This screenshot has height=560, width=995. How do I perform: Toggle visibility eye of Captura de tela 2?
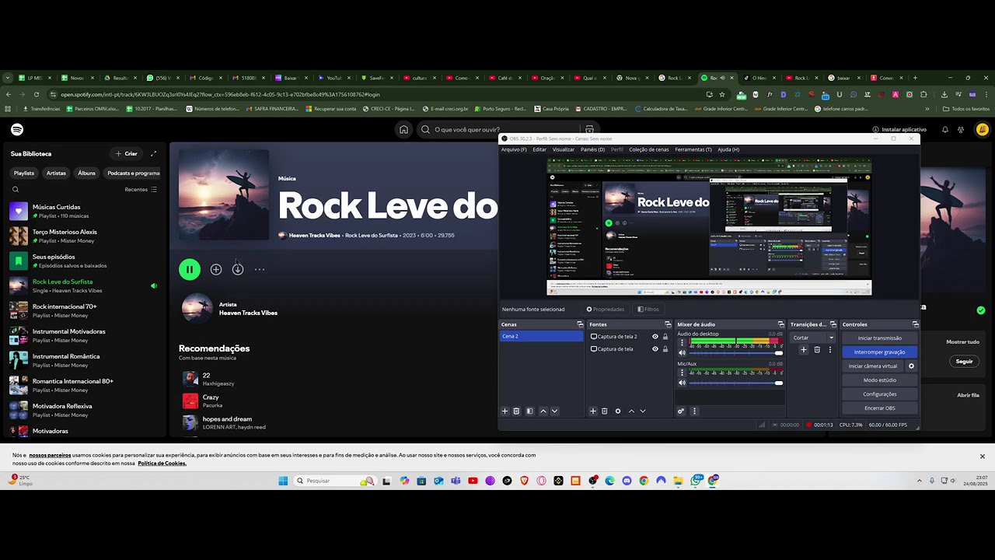point(655,337)
